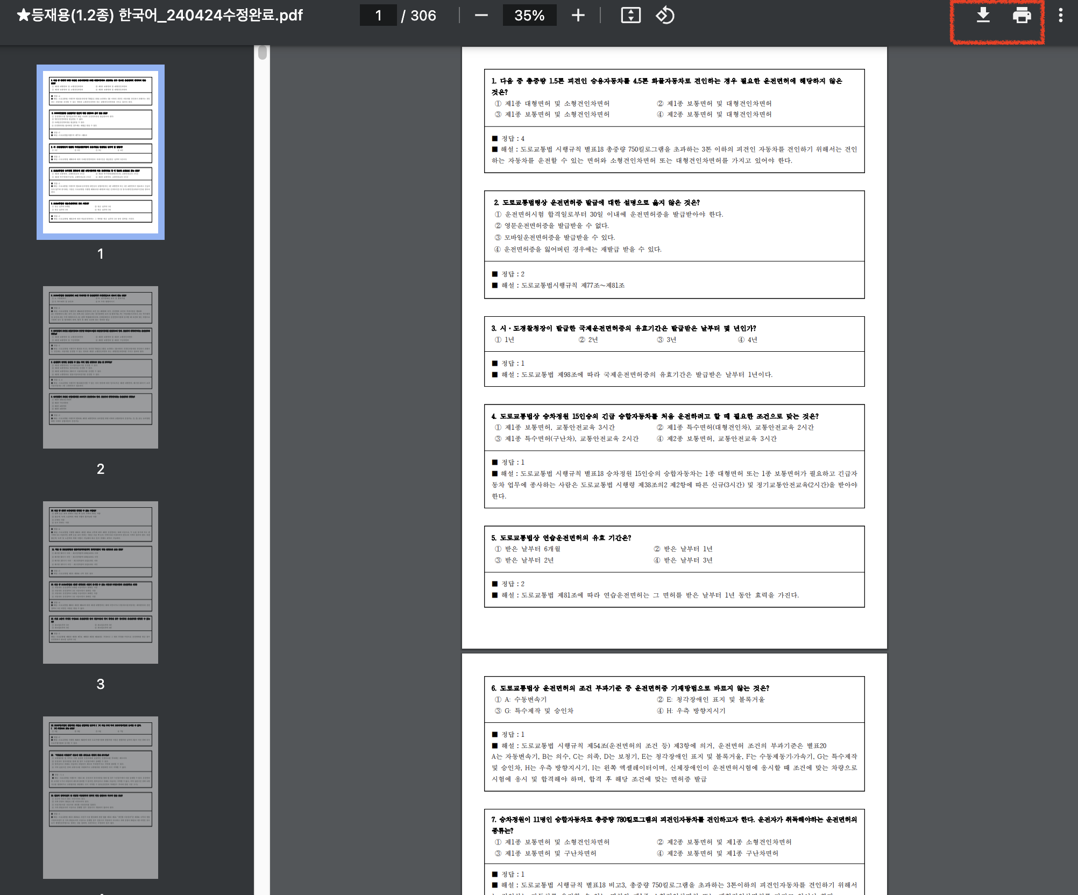Zoom in using the plus button
This screenshot has height=895, width=1078.
pos(578,15)
